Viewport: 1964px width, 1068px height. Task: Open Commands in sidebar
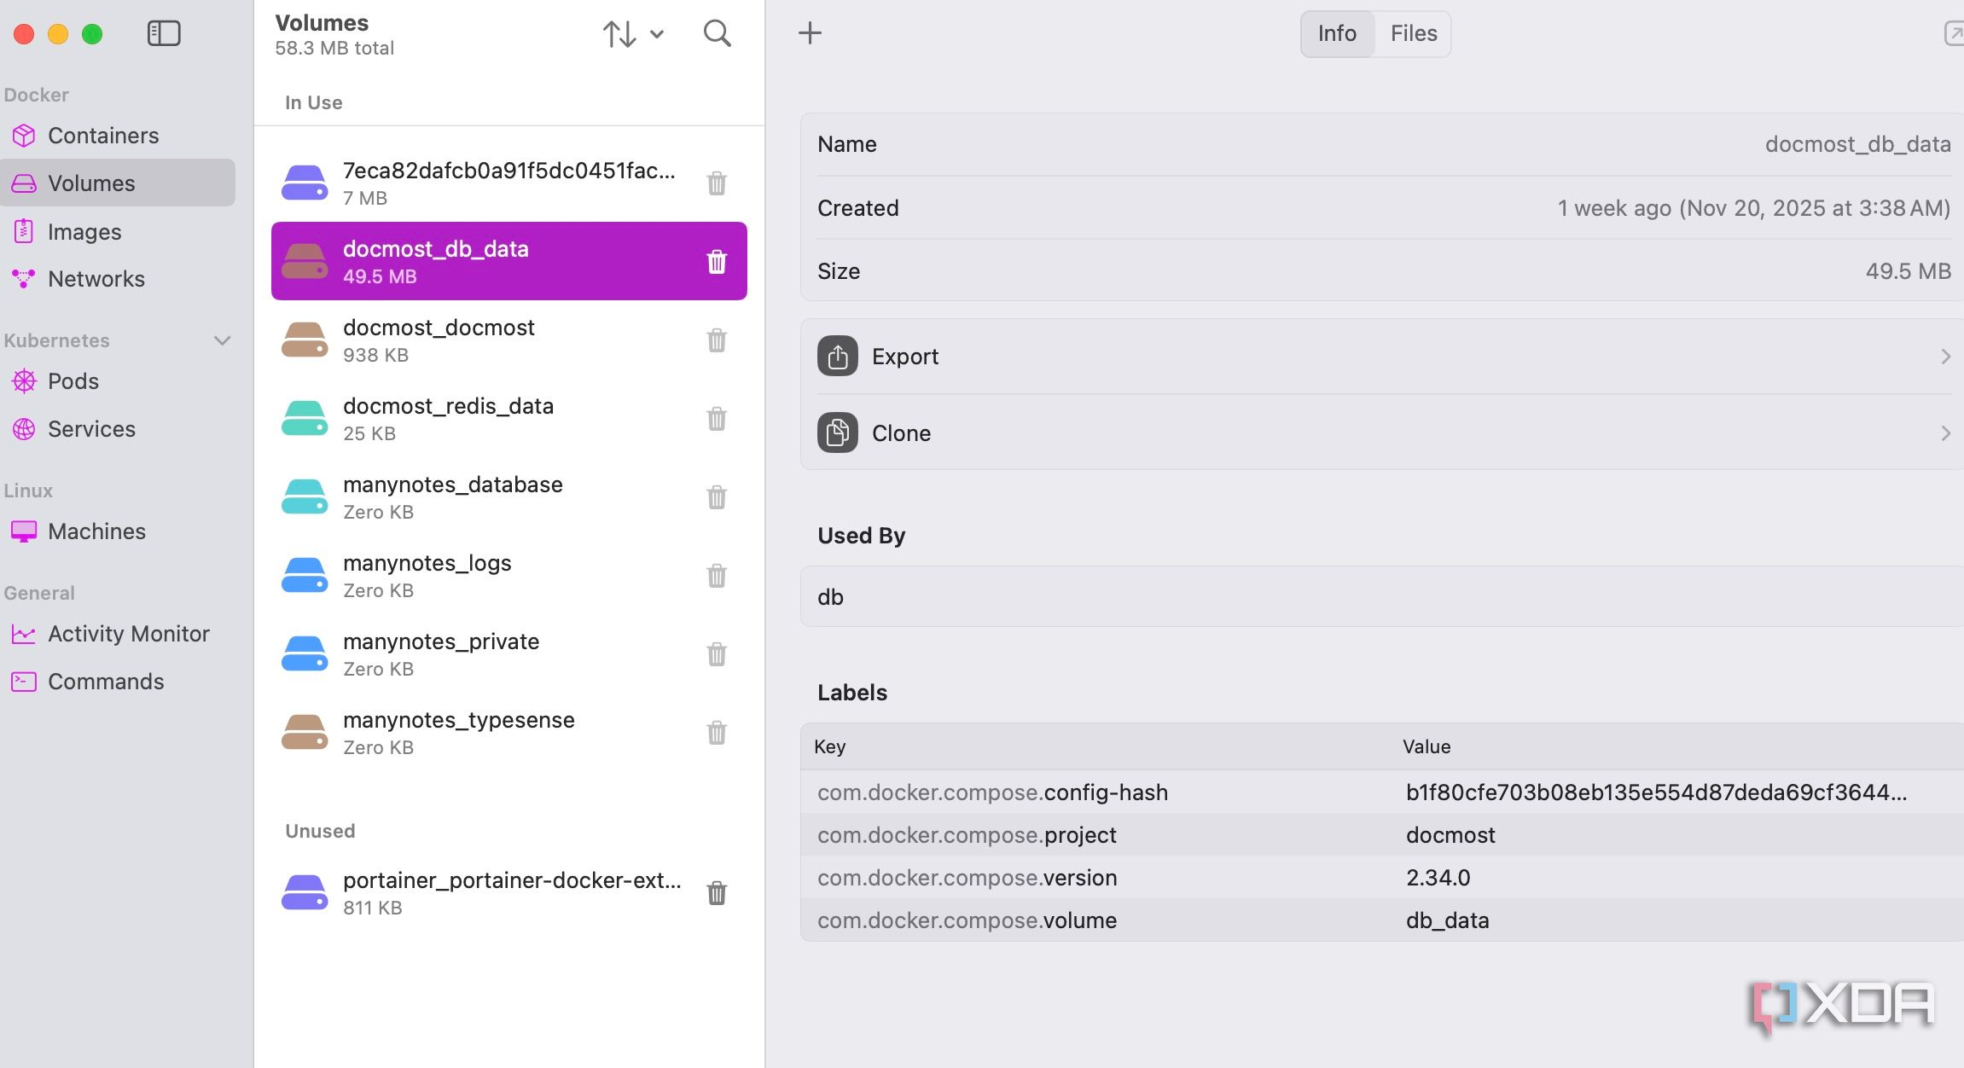tap(118, 682)
